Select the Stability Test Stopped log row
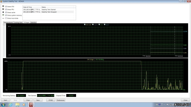This screenshot has width=191, height=107. coord(48,12)
